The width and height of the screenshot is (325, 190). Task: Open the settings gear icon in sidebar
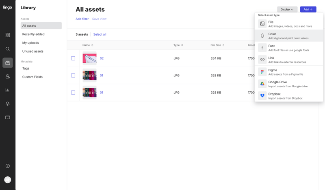[7, 104]
